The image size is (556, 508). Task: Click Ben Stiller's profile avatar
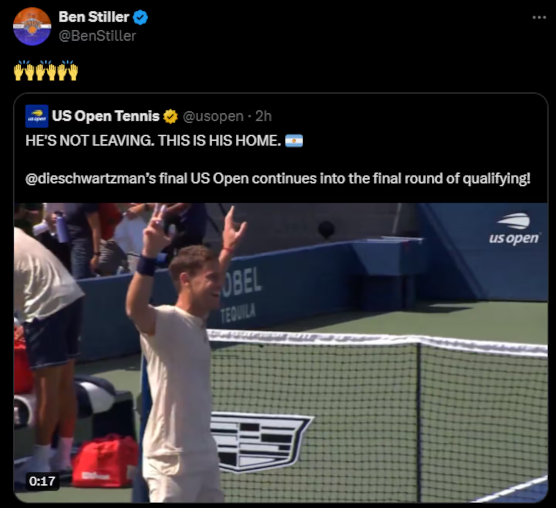[x=32, y=26]
